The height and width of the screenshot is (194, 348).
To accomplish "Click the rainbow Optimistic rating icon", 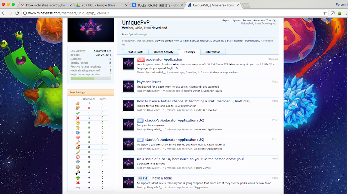I will coord(77,147).
